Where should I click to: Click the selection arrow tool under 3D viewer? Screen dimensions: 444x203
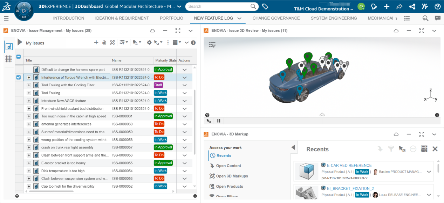click(x=209, y=121)
